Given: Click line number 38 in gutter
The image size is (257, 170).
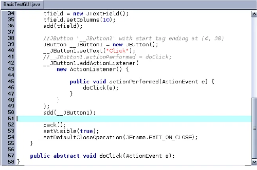Looking at the screenshot, I should point(11,38).
